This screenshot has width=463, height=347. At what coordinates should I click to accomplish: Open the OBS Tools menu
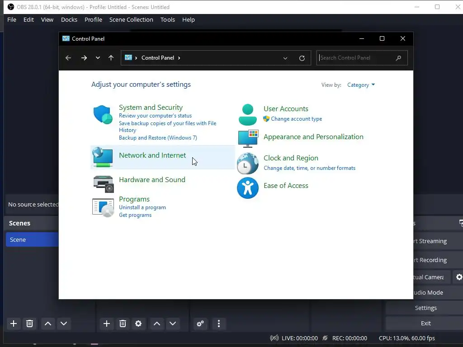167,20
